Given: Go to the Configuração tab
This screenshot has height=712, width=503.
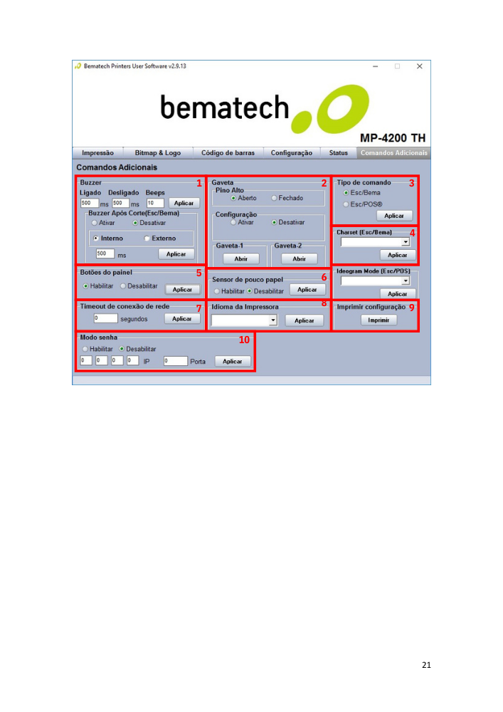Looking at the screenshot, I should [291, 153].
